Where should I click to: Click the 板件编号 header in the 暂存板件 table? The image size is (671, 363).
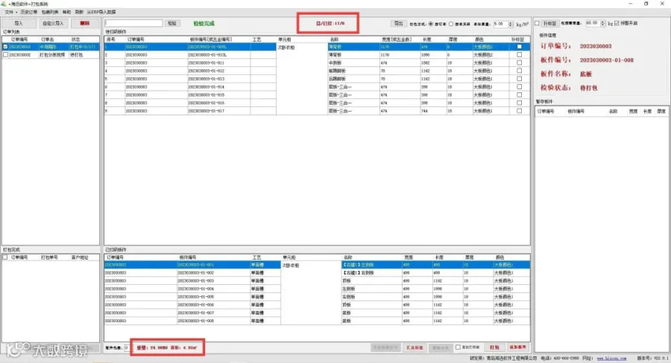click(576, 111)
